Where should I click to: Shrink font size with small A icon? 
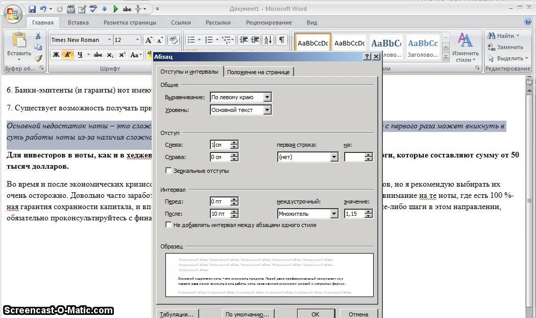160,40
